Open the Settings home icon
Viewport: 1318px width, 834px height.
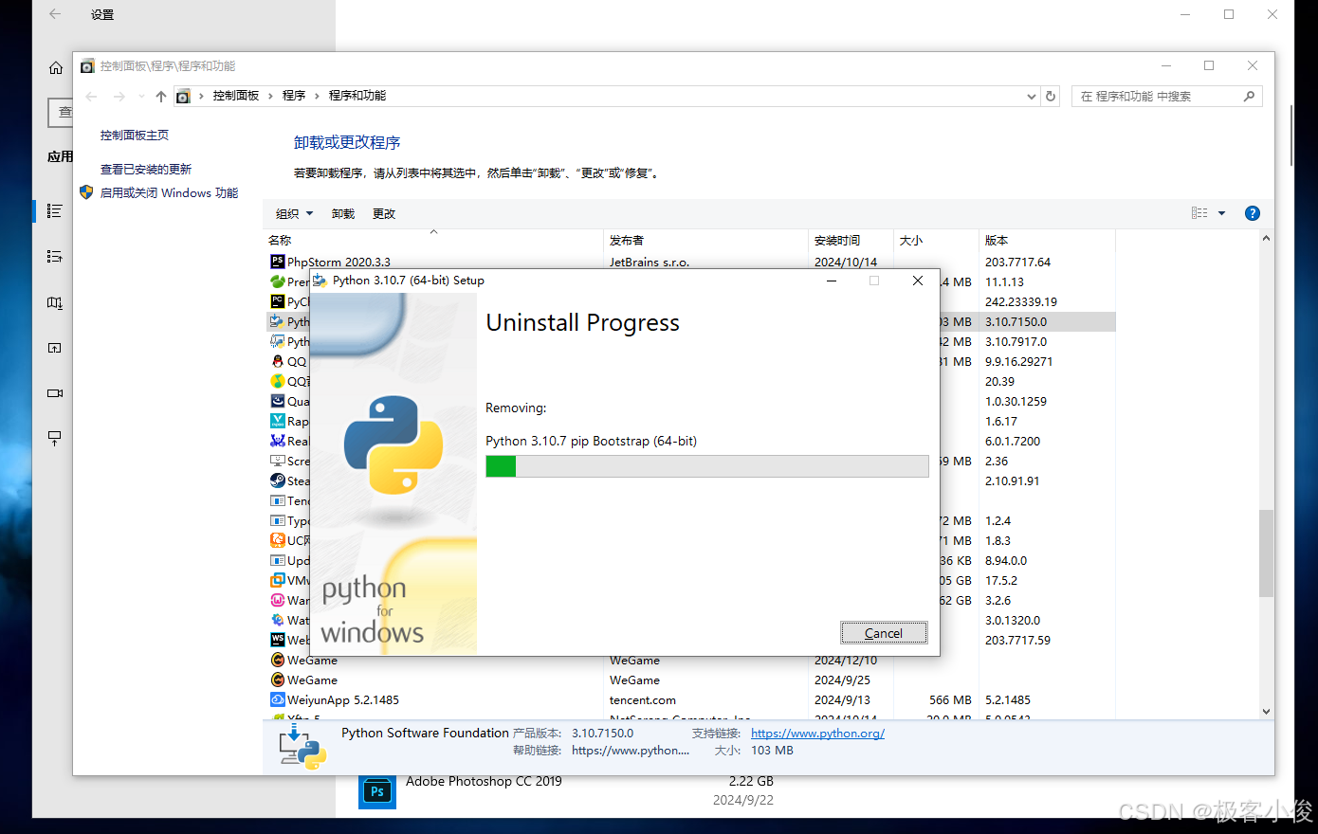[56, 67]
